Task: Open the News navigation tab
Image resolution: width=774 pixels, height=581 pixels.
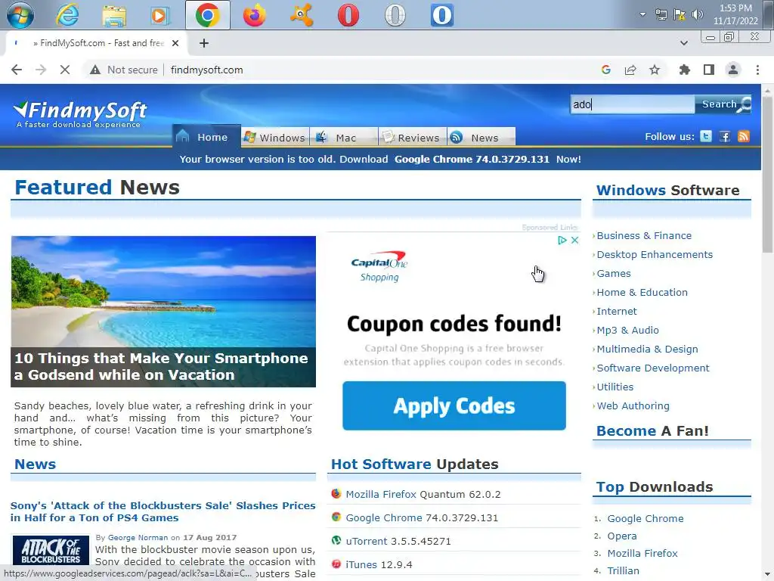Action: 481,137
